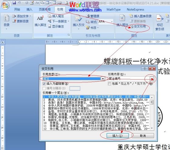Select endnote 11 我国农村水环境及其恶化成因
The width and height of the screenshot is (170, 150).
pos(96,126)
